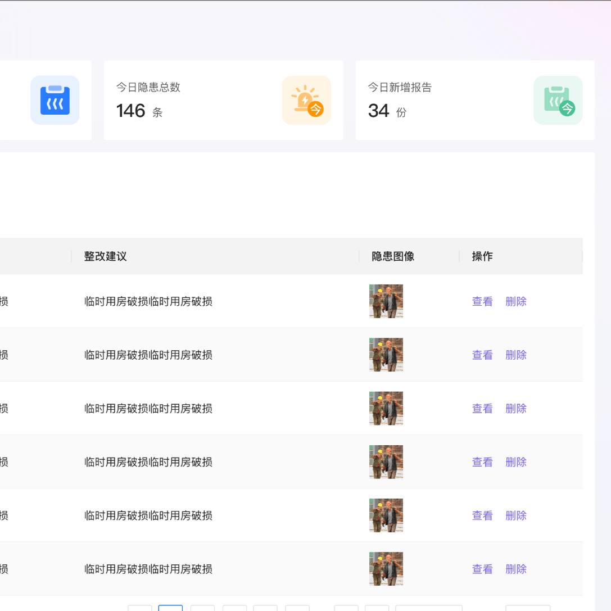The width and height of the screenshot is (611, 611).
Task: Click the hazard photo in the fourth row
Action: pyautogui.click(x=386, y=461)
